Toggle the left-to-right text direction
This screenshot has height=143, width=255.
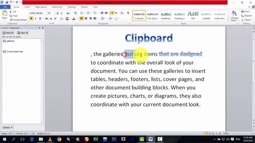112,13
